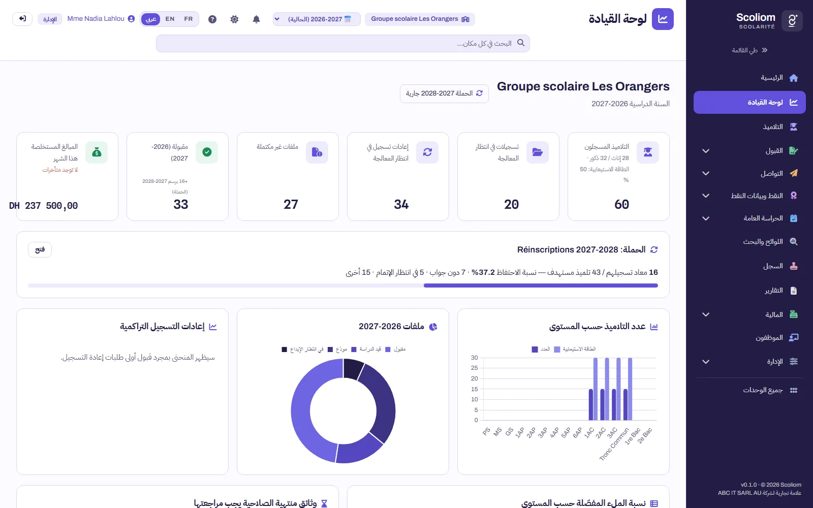Click the collected amounts money bag icon
Viewport: 813px width, 508px height.
pyautogui.click(x=97, y=152)
